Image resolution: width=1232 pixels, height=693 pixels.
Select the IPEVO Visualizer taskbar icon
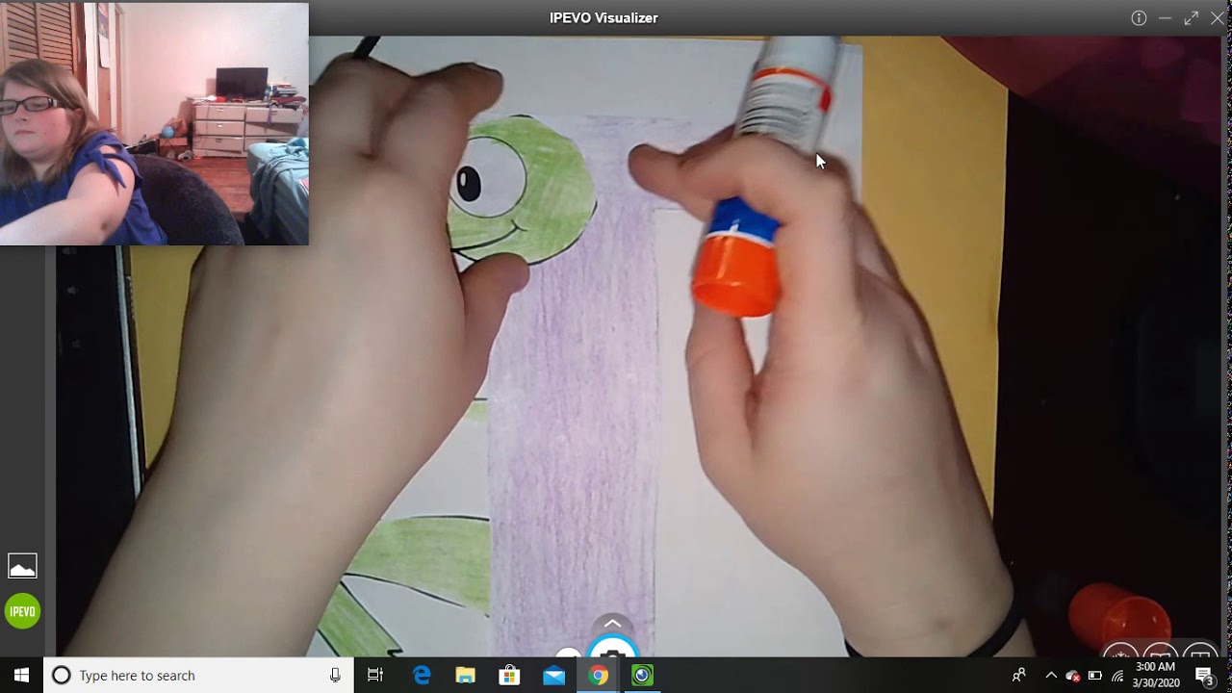pos(642,676)
